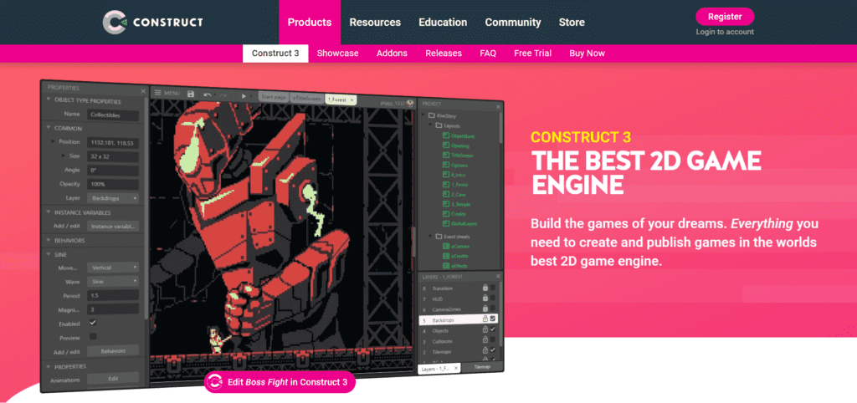Switch to the Addons sub-navigation tab
857x403 pixels.
(392, 54)
